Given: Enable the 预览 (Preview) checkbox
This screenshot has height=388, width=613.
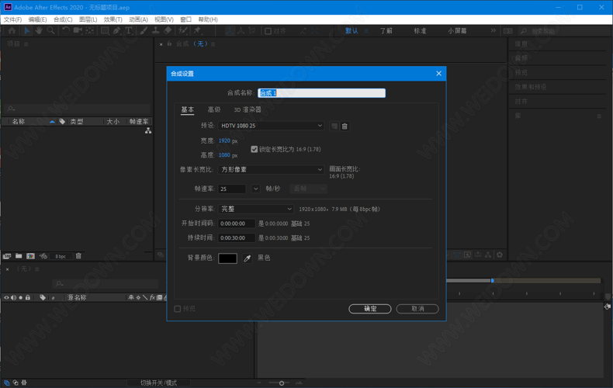Looking at the screenshot, I should pyautogui.click(x=178, y=309).
